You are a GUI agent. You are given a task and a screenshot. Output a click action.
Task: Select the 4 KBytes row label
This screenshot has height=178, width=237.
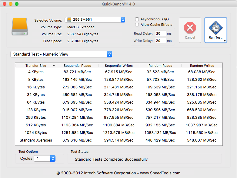tap(36, 72)
